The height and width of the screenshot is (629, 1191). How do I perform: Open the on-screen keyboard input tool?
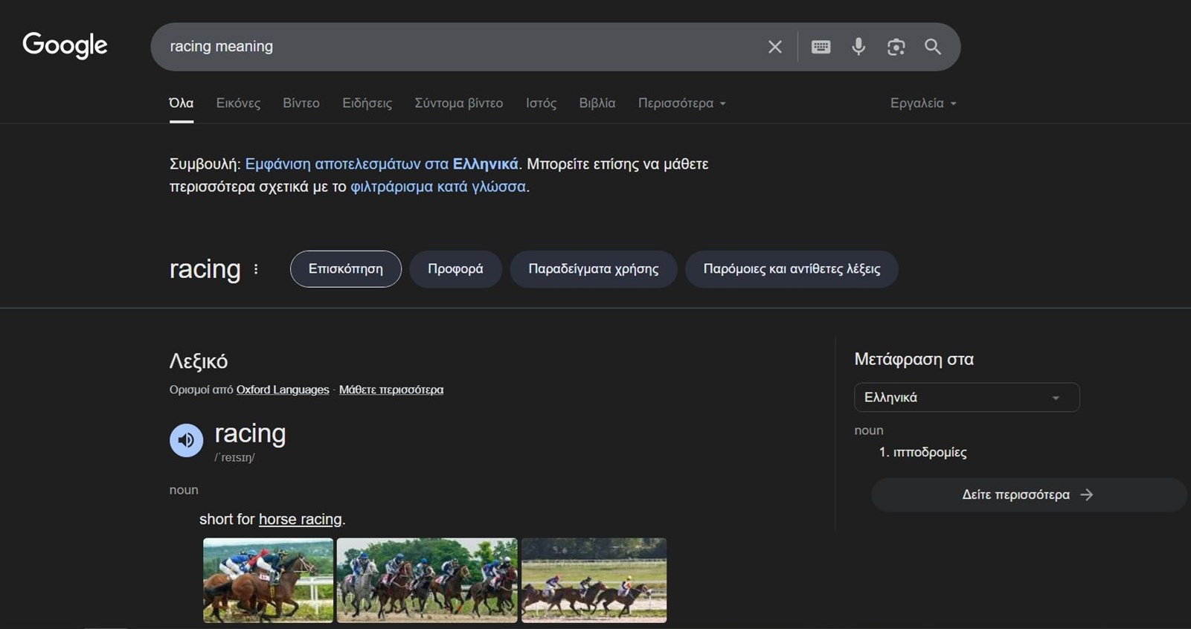821,47
